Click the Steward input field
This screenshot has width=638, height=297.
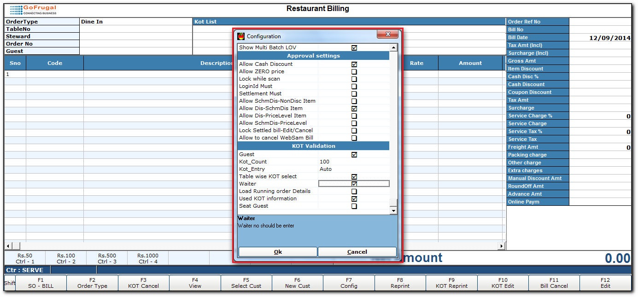click(136, 36)
